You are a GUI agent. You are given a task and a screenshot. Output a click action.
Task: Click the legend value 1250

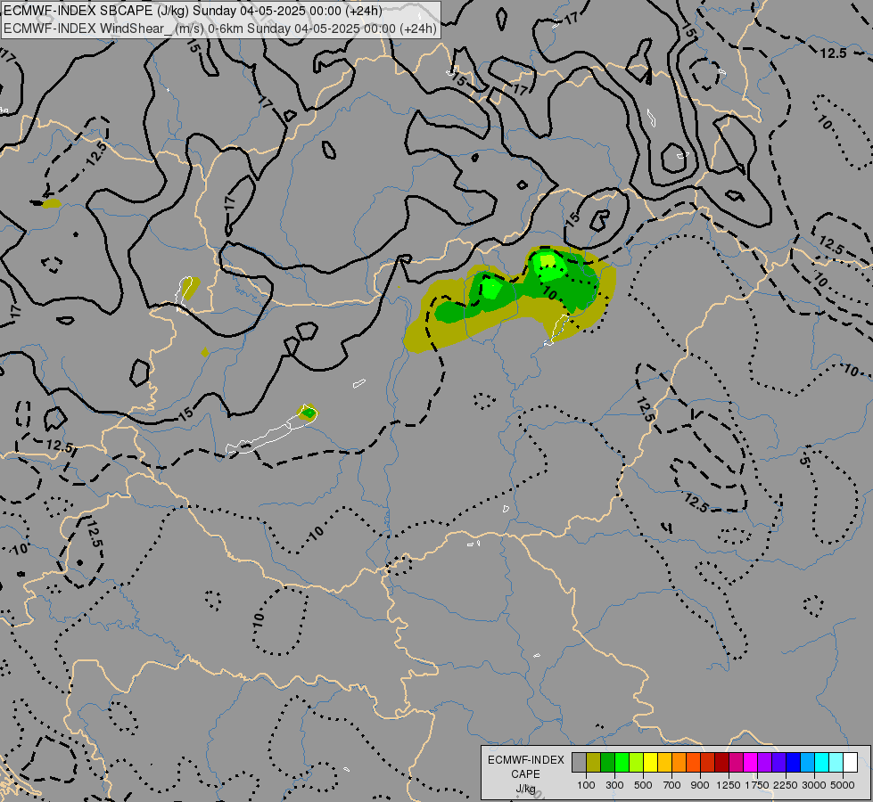coord(729,785)
